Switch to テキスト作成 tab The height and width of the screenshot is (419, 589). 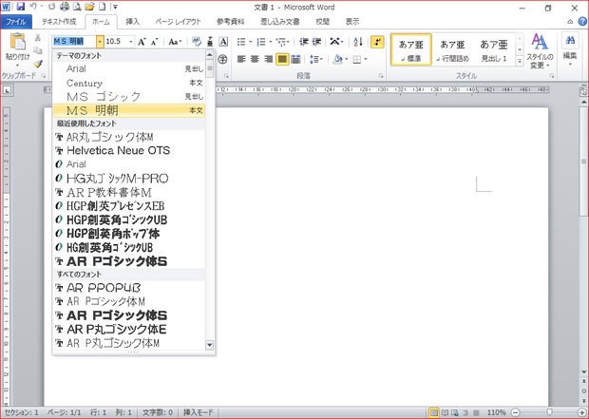[x=59, y=22]
